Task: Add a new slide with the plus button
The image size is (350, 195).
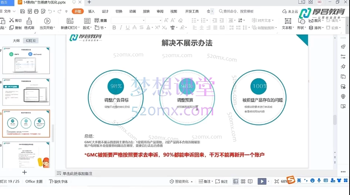Action: [24, 172]
